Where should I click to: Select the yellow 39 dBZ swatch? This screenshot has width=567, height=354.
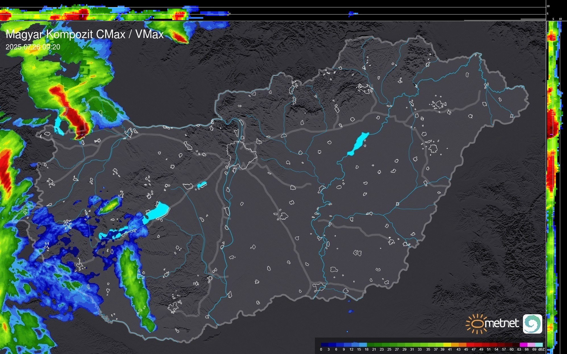click(x=447, y=345)
